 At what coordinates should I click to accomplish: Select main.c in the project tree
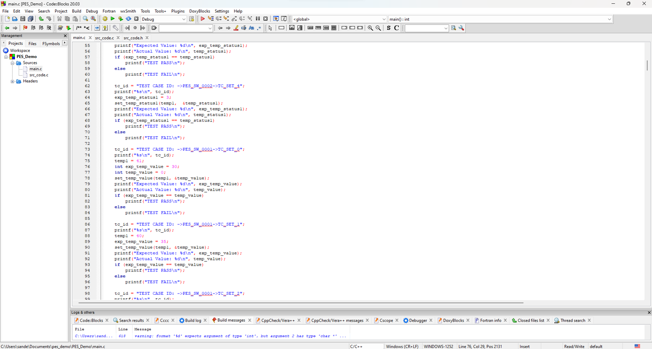35,69
